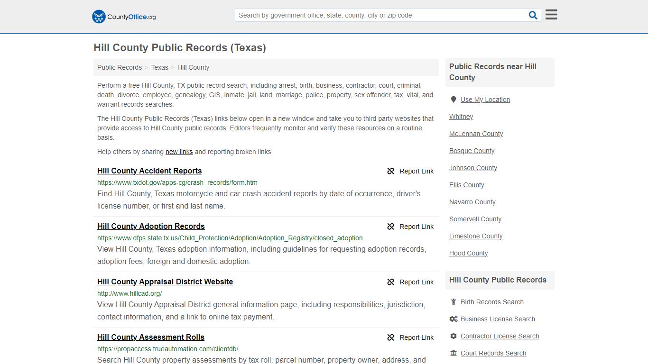Open Johnson County link
The width and height of the screenshot is (648, 364).
click(473, 168)
